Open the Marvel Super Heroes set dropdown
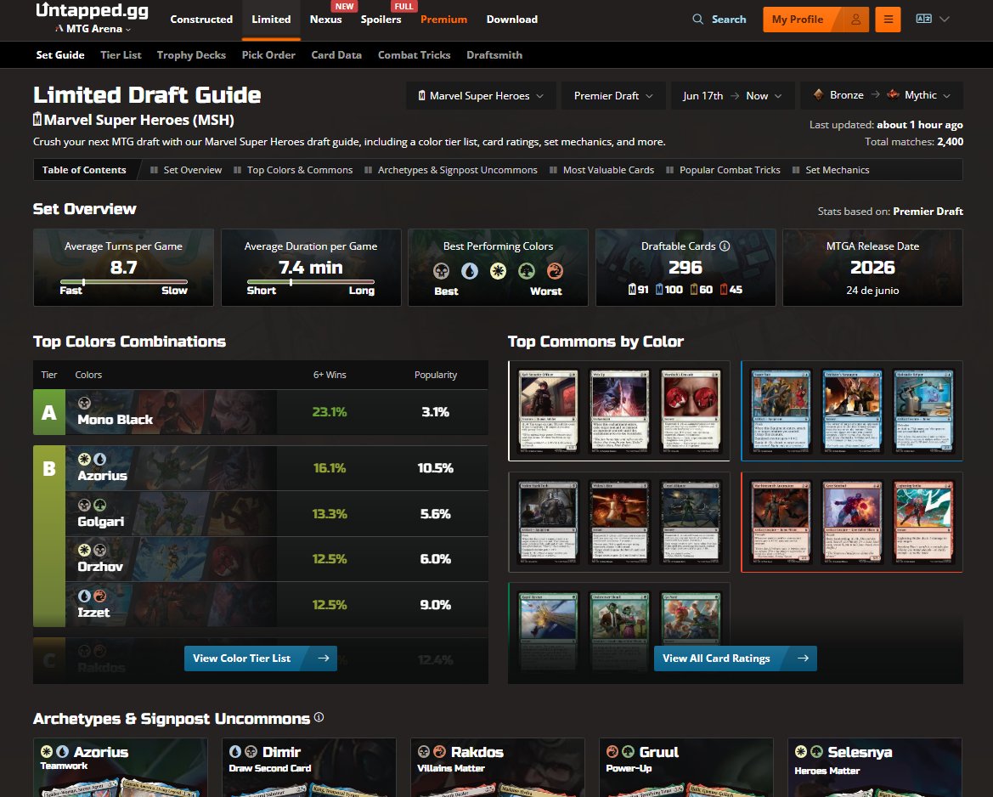 point(482,96)
